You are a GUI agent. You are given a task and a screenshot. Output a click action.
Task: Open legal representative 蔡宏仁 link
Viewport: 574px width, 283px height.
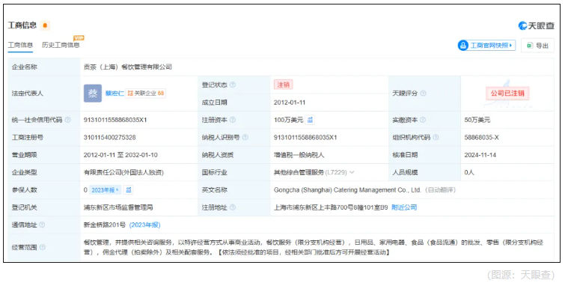click(115, 94)
